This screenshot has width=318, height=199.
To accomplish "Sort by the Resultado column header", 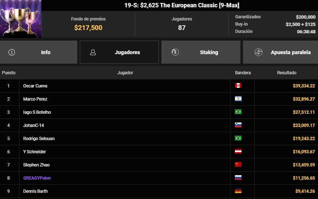I will (287, 72).
